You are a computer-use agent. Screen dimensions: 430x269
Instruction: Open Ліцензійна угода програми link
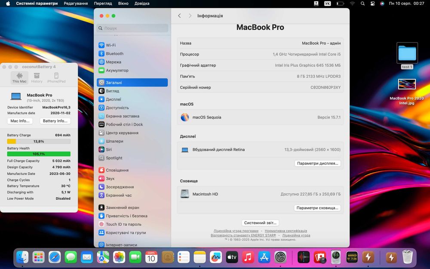coord(236,231)
